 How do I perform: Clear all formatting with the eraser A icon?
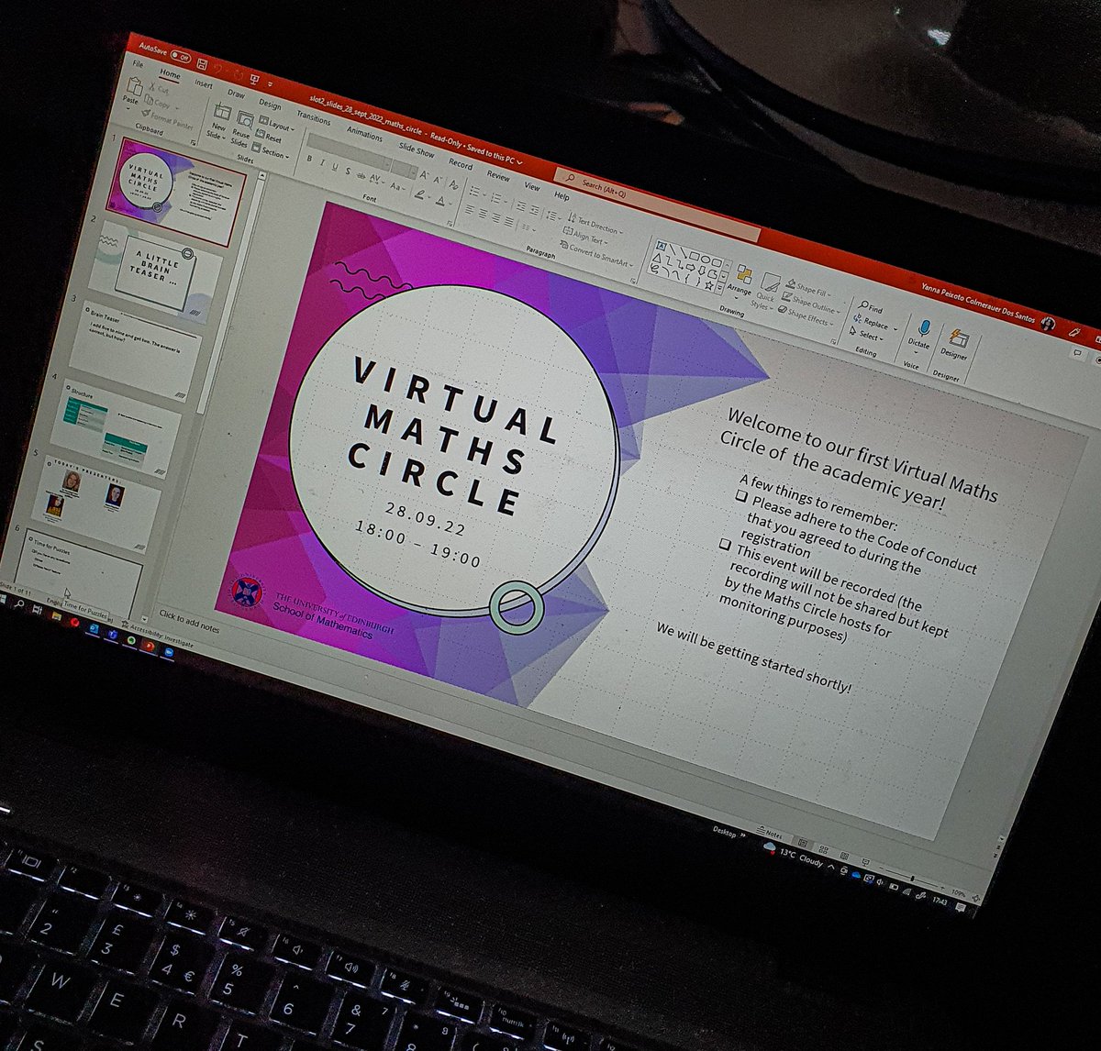pos(453,184)
